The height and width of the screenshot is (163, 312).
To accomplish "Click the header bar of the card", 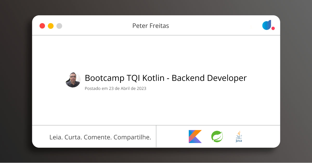I will pos(156,26).
